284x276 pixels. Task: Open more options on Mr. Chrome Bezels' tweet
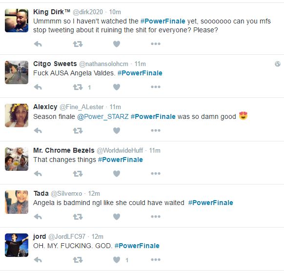[x=156, y=174]
